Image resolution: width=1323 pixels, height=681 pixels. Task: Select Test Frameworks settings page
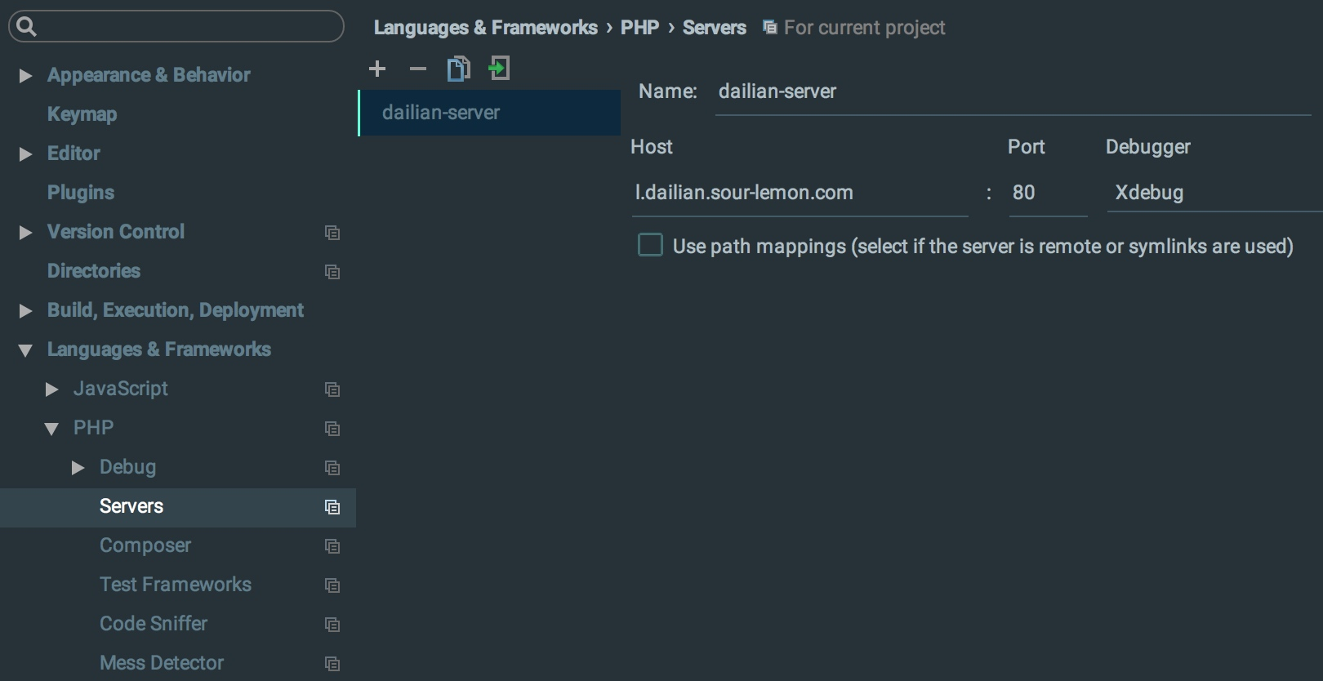[x=176, y=585]
